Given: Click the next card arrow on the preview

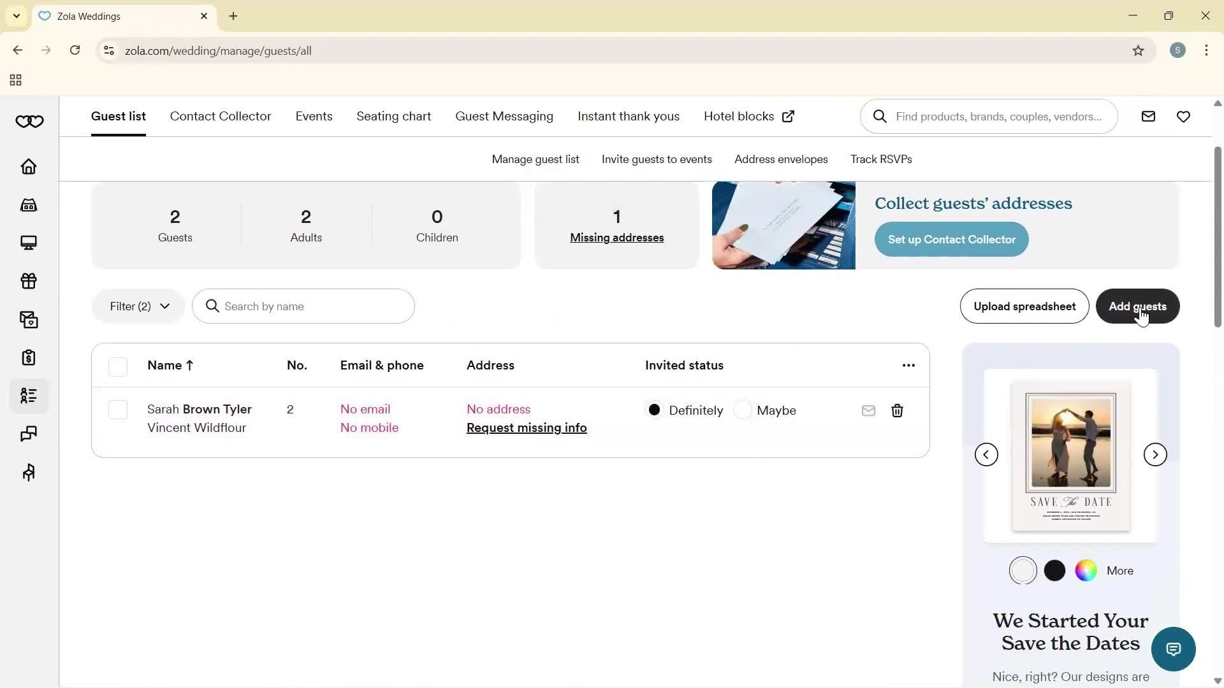Looking at the screenshot, I should point(1155,454).
